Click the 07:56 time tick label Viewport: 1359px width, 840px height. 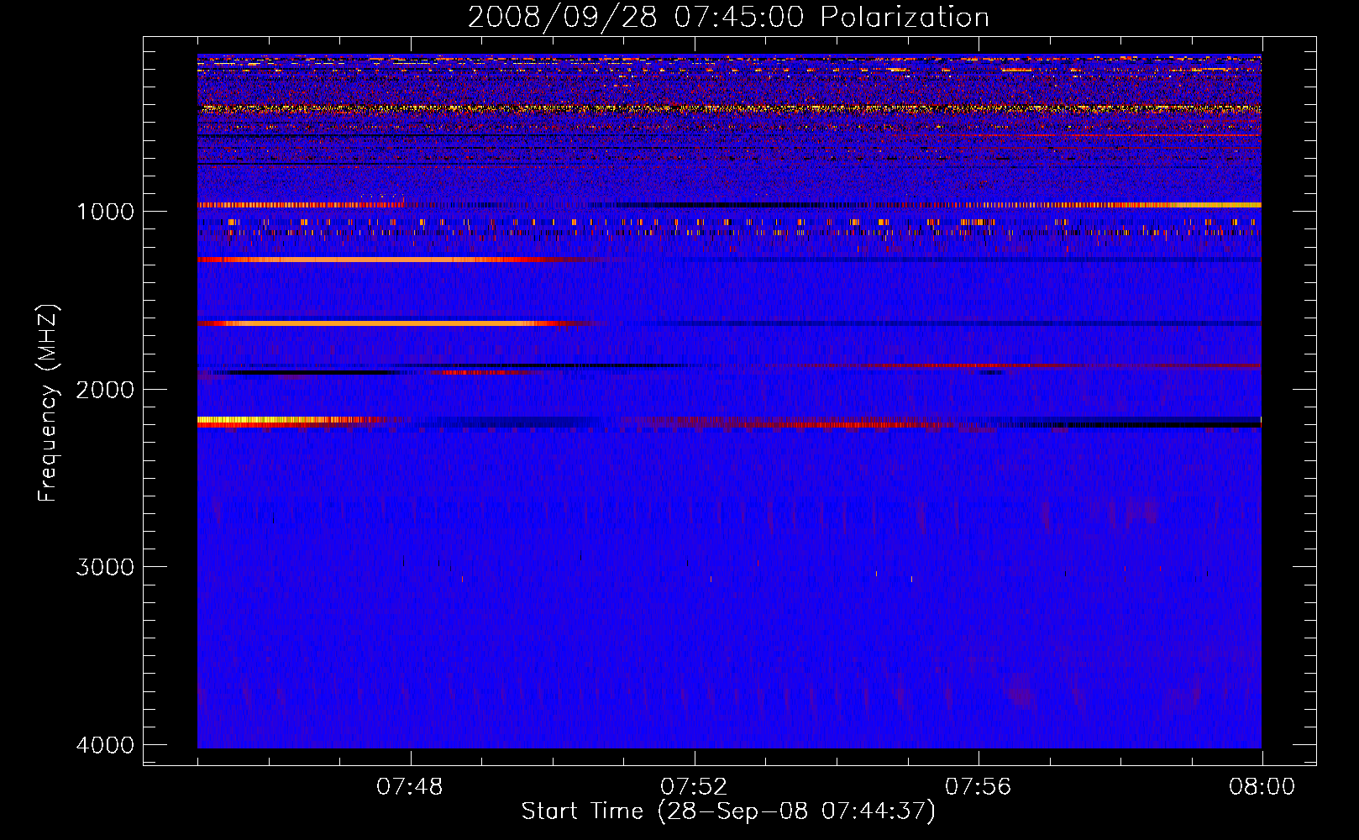click(978, 787)
